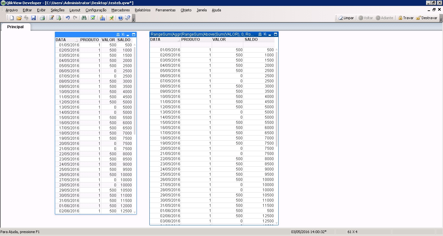The width and height of the screenshot is (443, 236).
Task: Maximize the RangeSum table object
Action: [x=275, y=34]
